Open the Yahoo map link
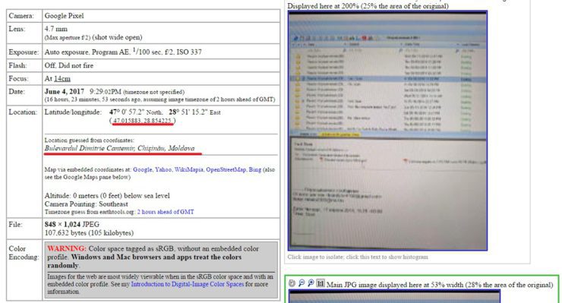The image size is (562, 303). click(x=163, y=169)
